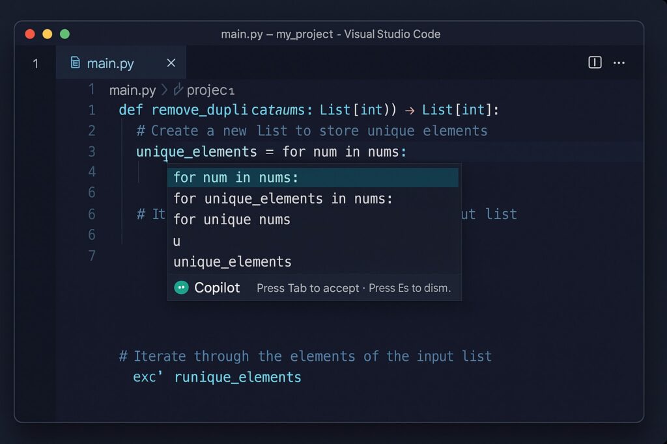Viewport: 667px width, 444px height.
Task: Pick the single-letter 'u' suggestion
Action: [313, 241]
